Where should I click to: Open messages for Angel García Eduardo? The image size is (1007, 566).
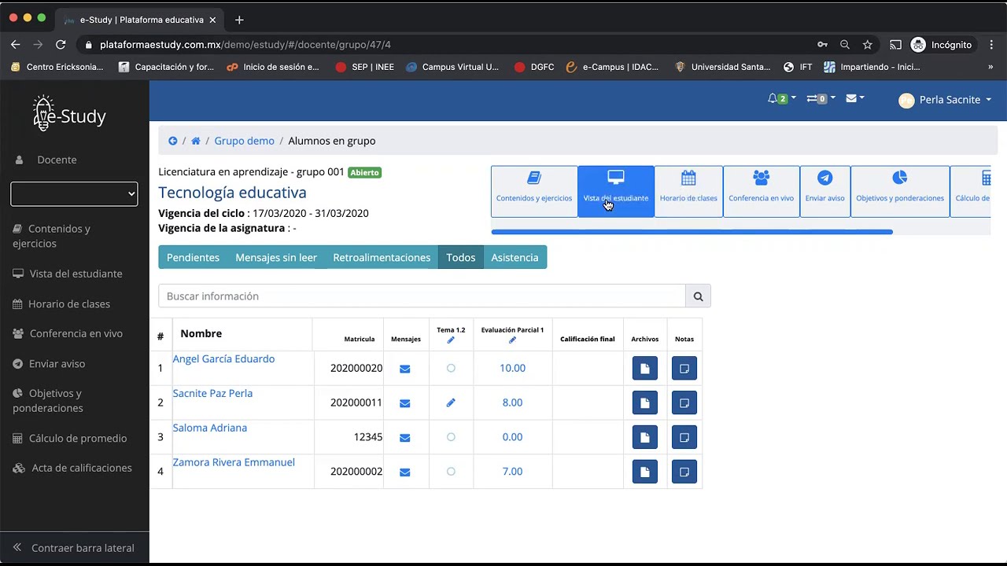coord(404,368)
